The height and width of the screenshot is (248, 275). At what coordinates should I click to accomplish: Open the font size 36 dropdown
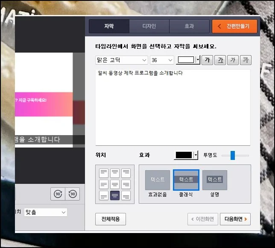(x=162, y=60)
